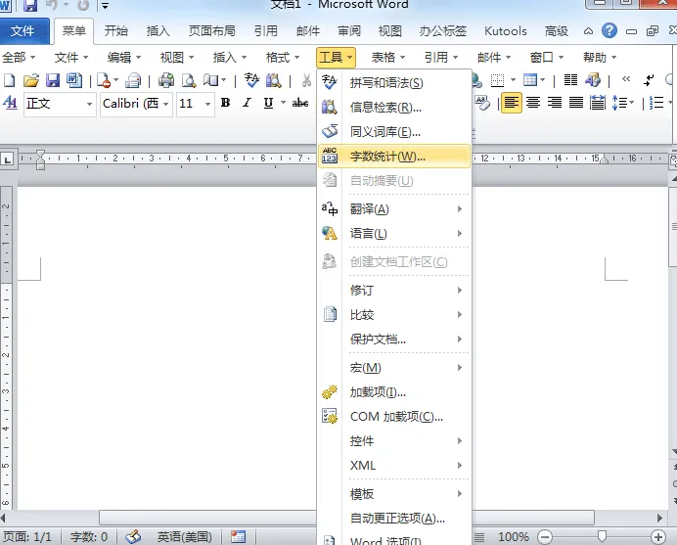Viewport: 677px width, 545px height.
Task: Open the 表格 menu
Action: point(388,57)
